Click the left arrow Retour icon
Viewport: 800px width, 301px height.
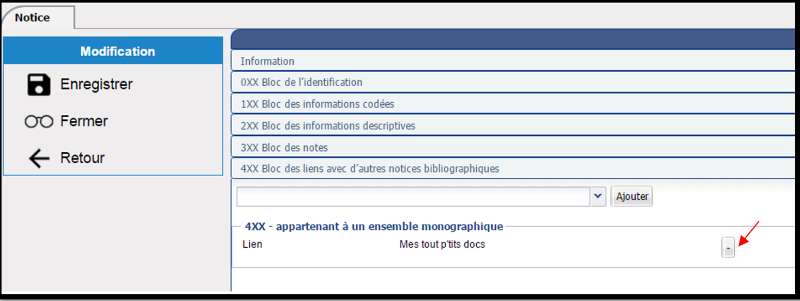[39, 159]
